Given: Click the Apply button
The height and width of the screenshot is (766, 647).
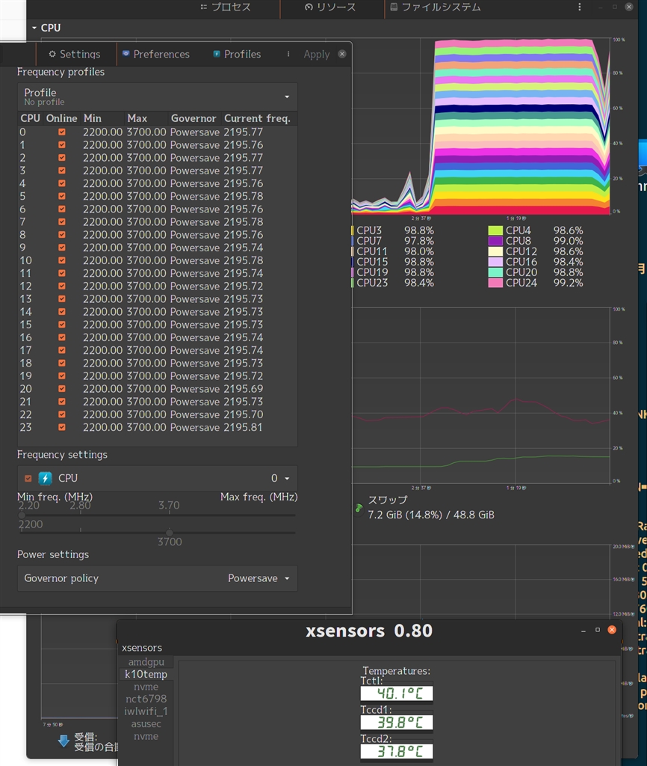Looking at the screenshot, I should (x=316, y=55).
